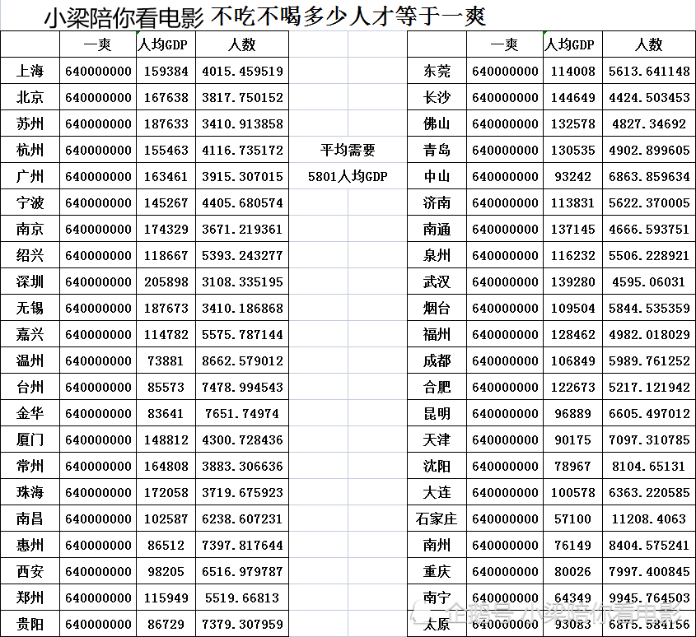Select GDP value 205898
Viewport: 696px width, 637px height.
click(x=166, y=281)
